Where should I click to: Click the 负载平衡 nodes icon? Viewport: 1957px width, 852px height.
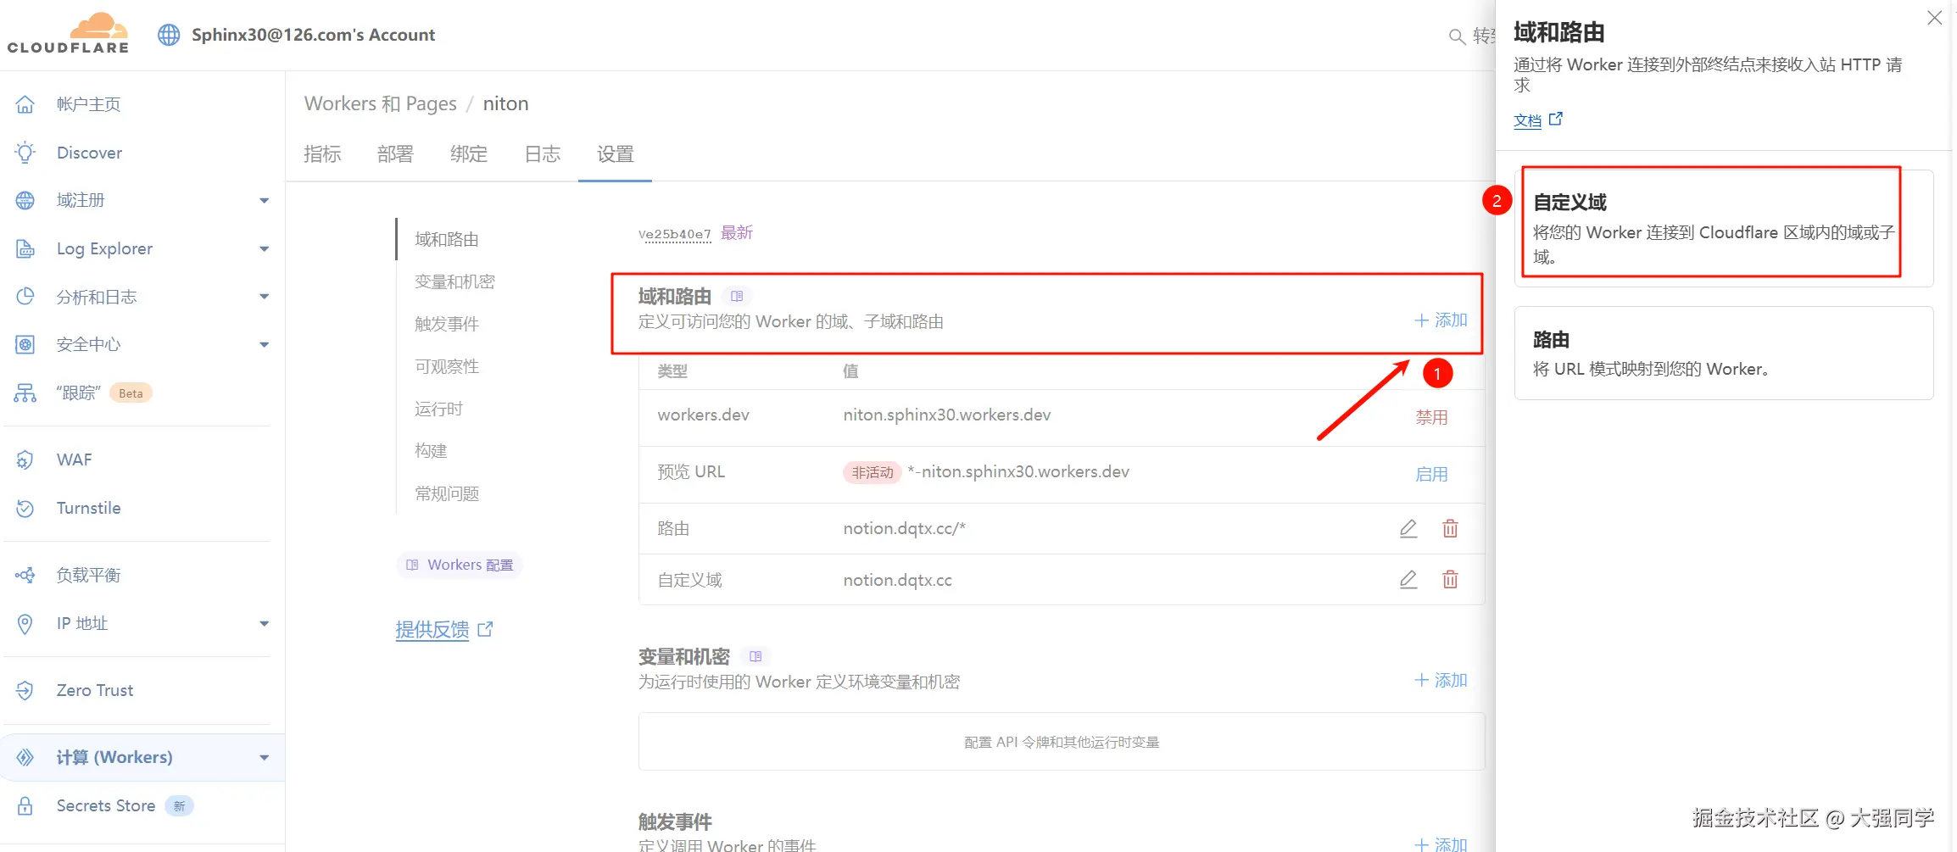[x=25, y=575]
